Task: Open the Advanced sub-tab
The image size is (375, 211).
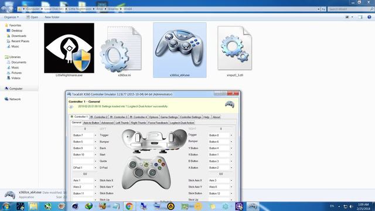Action: (107, 122)
